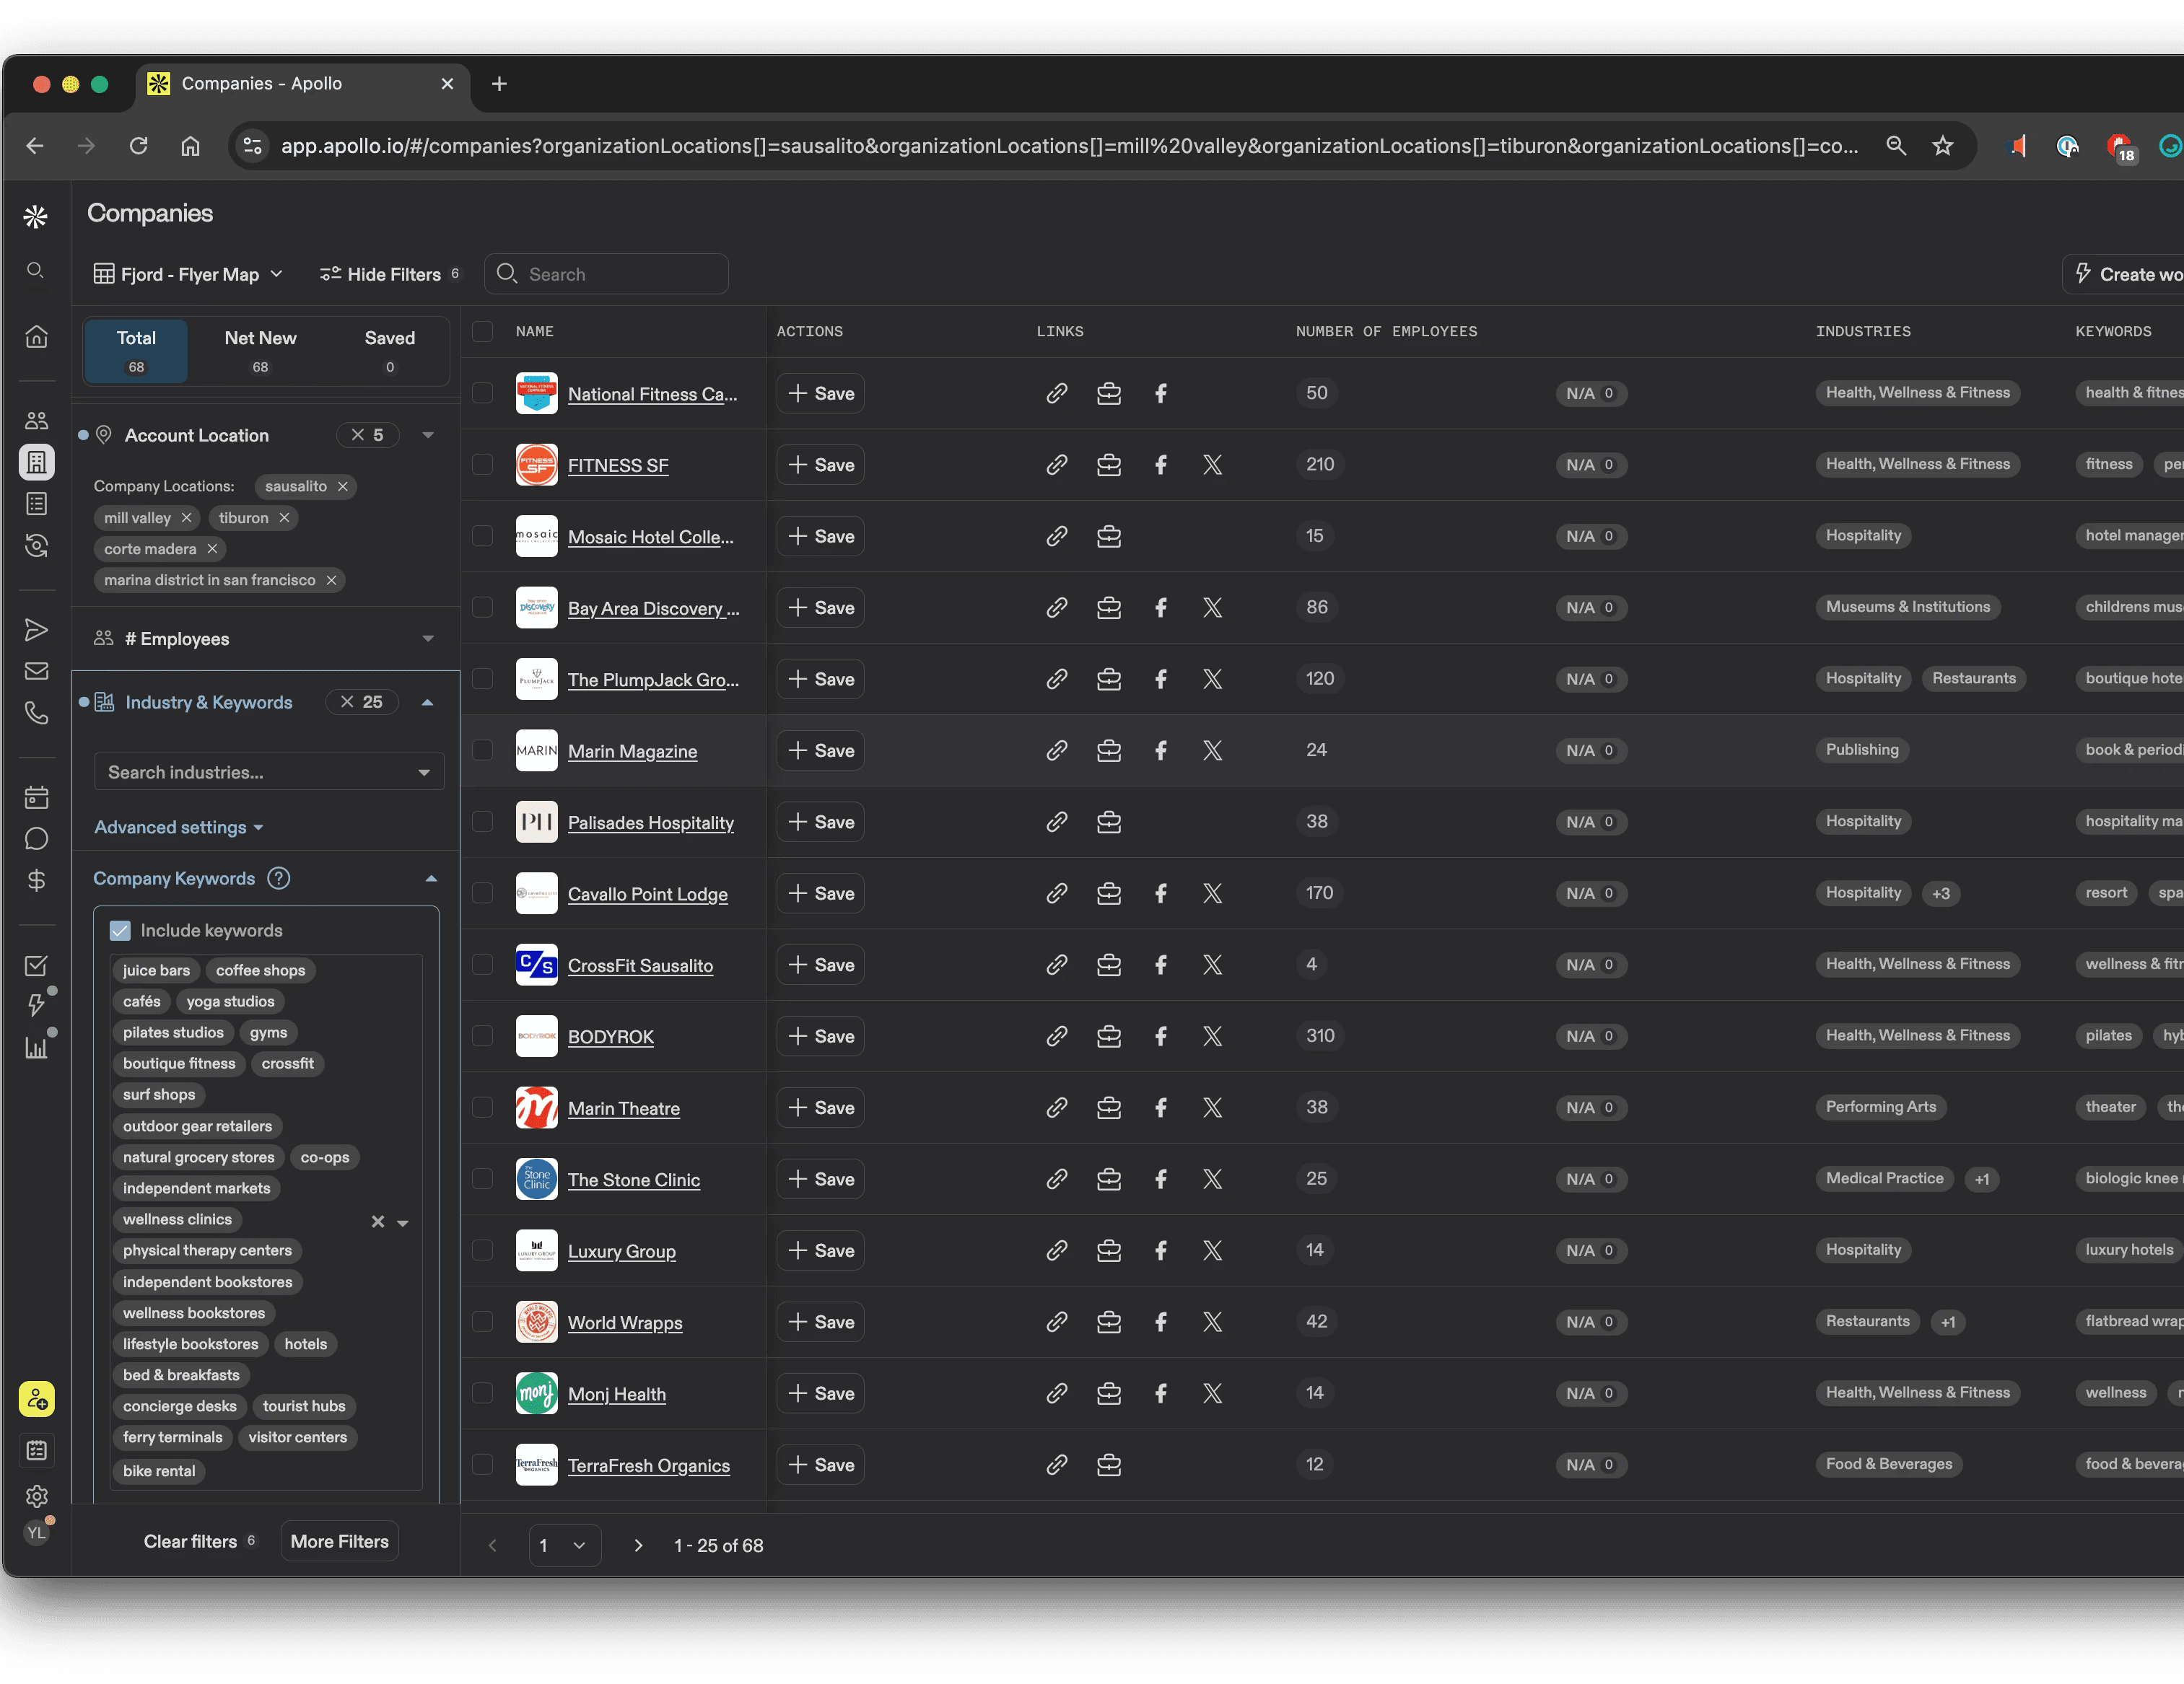Open the sidebar send paper-plane icon
Image resolution: width=2184 pixels, height=1684 pixels.
(x=36, y=630)
